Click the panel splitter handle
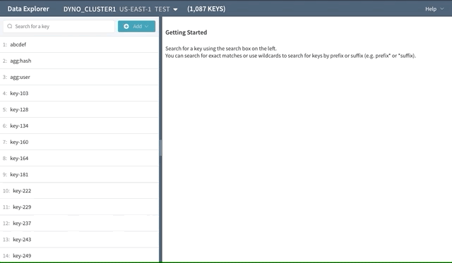 pos(160,147)
